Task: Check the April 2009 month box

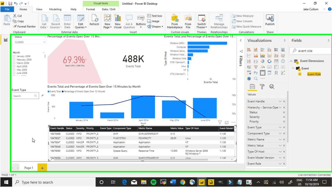Action: 14,66
